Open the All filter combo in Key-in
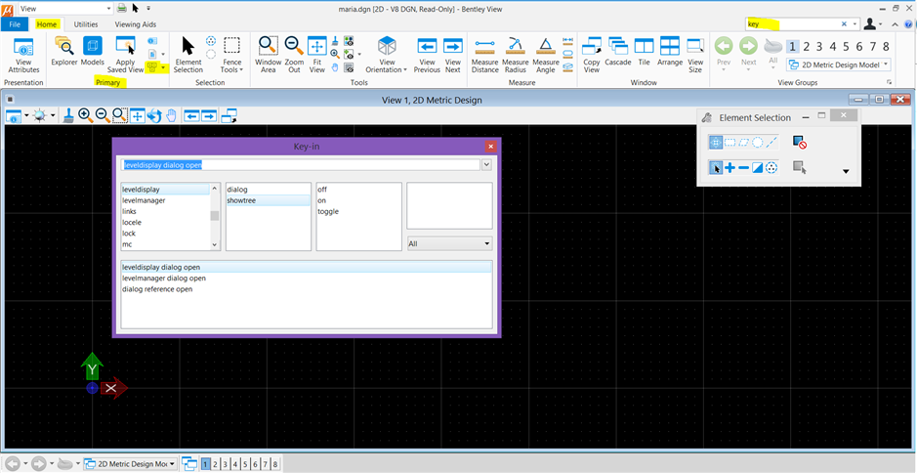 point(449,243)
